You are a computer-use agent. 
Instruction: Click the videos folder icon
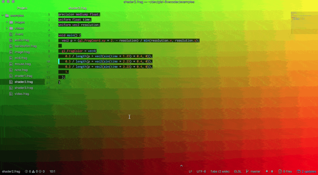[x=11, y=28]
